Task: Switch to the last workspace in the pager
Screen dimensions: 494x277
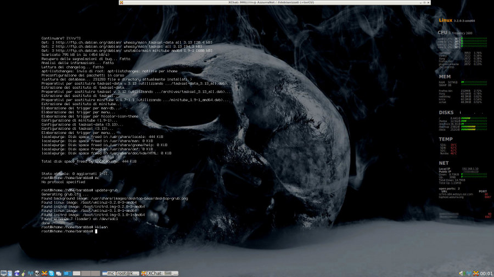Action: click(96, 273)
